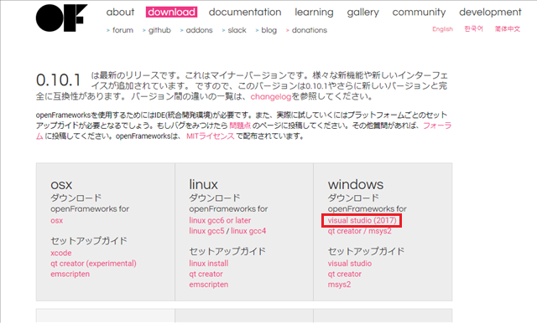Download visual studio (2017) version
The image size is (537, 323).
pos(362,221)
